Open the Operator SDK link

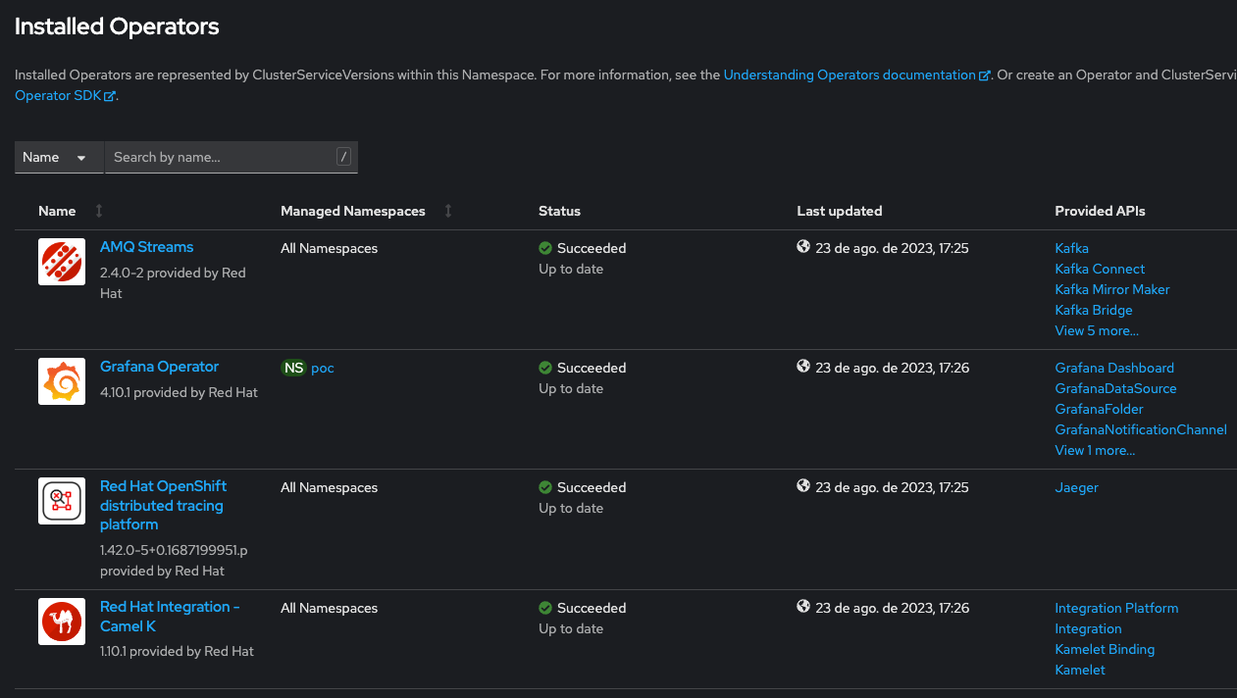click(58, 95)
